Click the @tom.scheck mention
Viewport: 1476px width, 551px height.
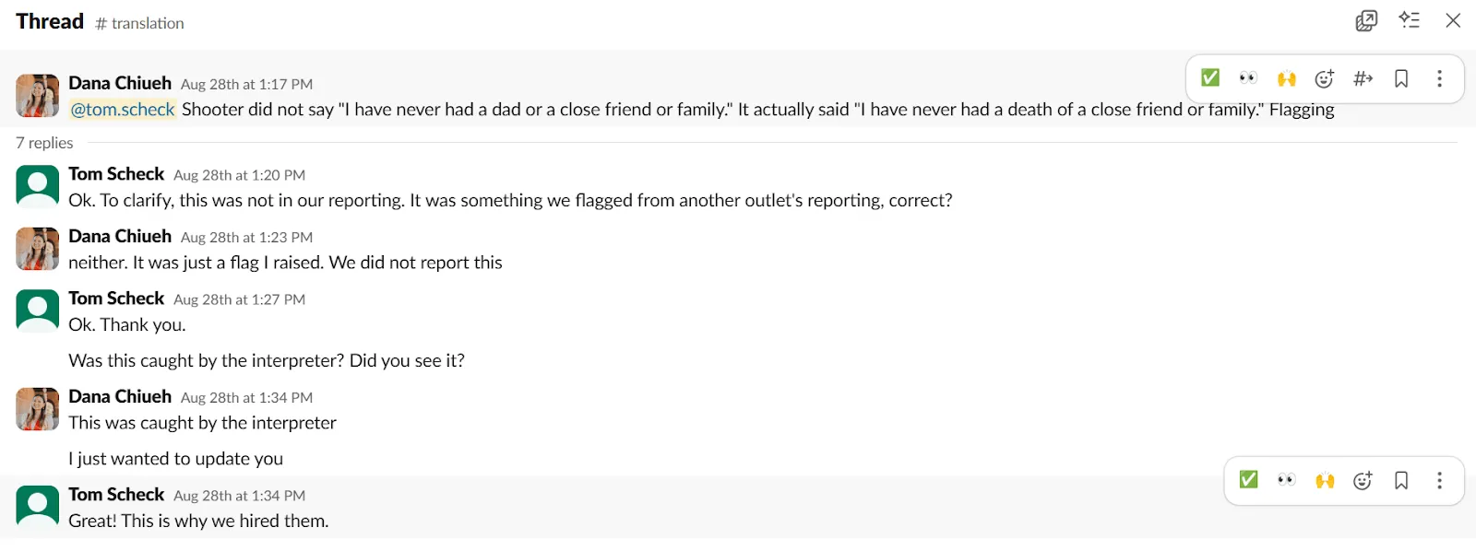(123, 110)
